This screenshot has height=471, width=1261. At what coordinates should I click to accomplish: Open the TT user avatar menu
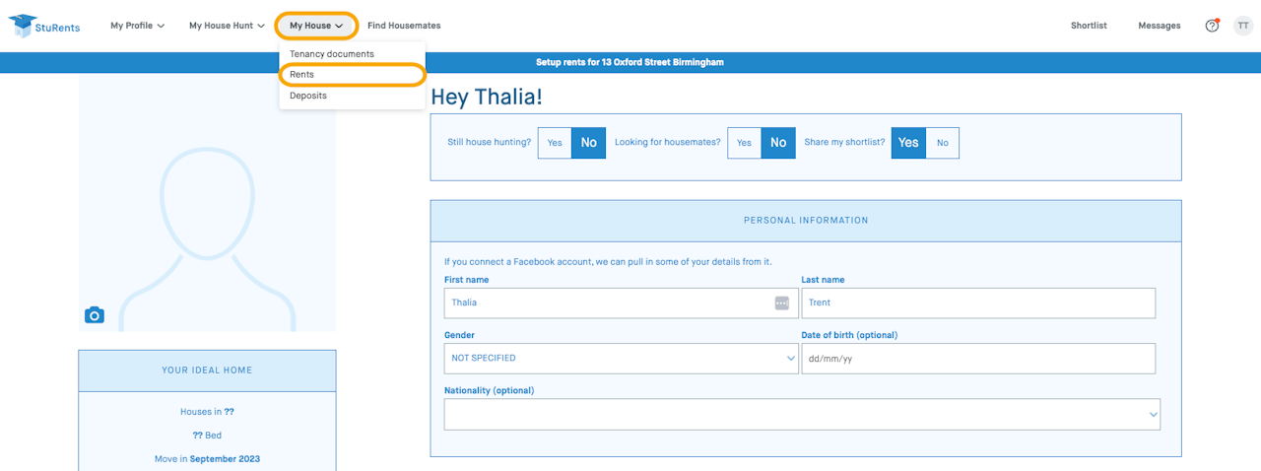pos(1242,26)
